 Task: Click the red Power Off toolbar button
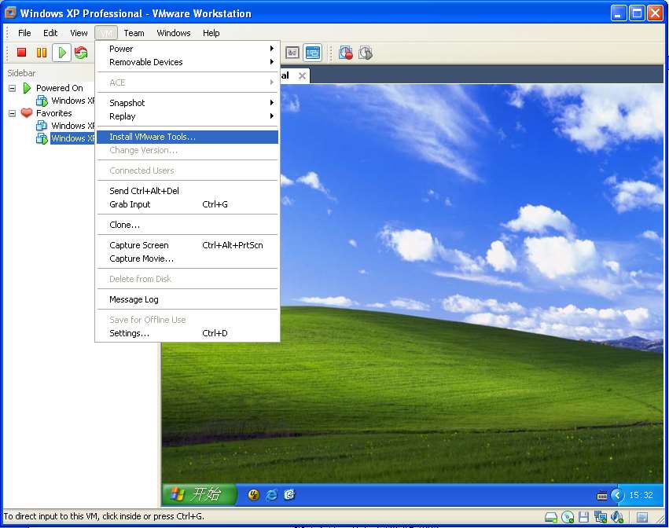[x=21, y=53]
